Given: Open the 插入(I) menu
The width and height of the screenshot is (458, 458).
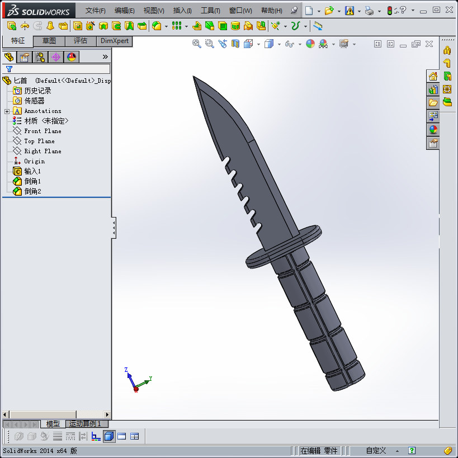Looking at the screenshot, I should pyautogui.click(x=182, y=11).
